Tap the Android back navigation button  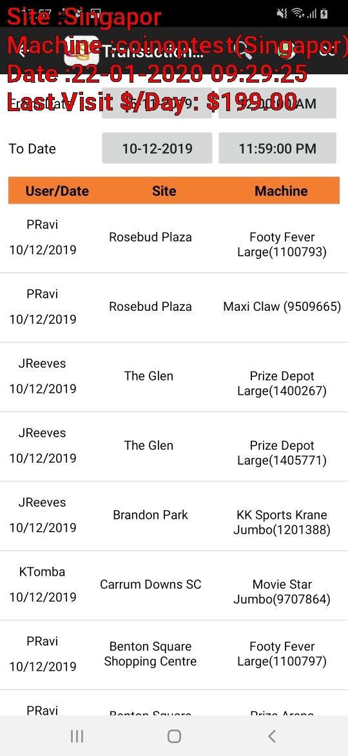click(x=271, y=736)
